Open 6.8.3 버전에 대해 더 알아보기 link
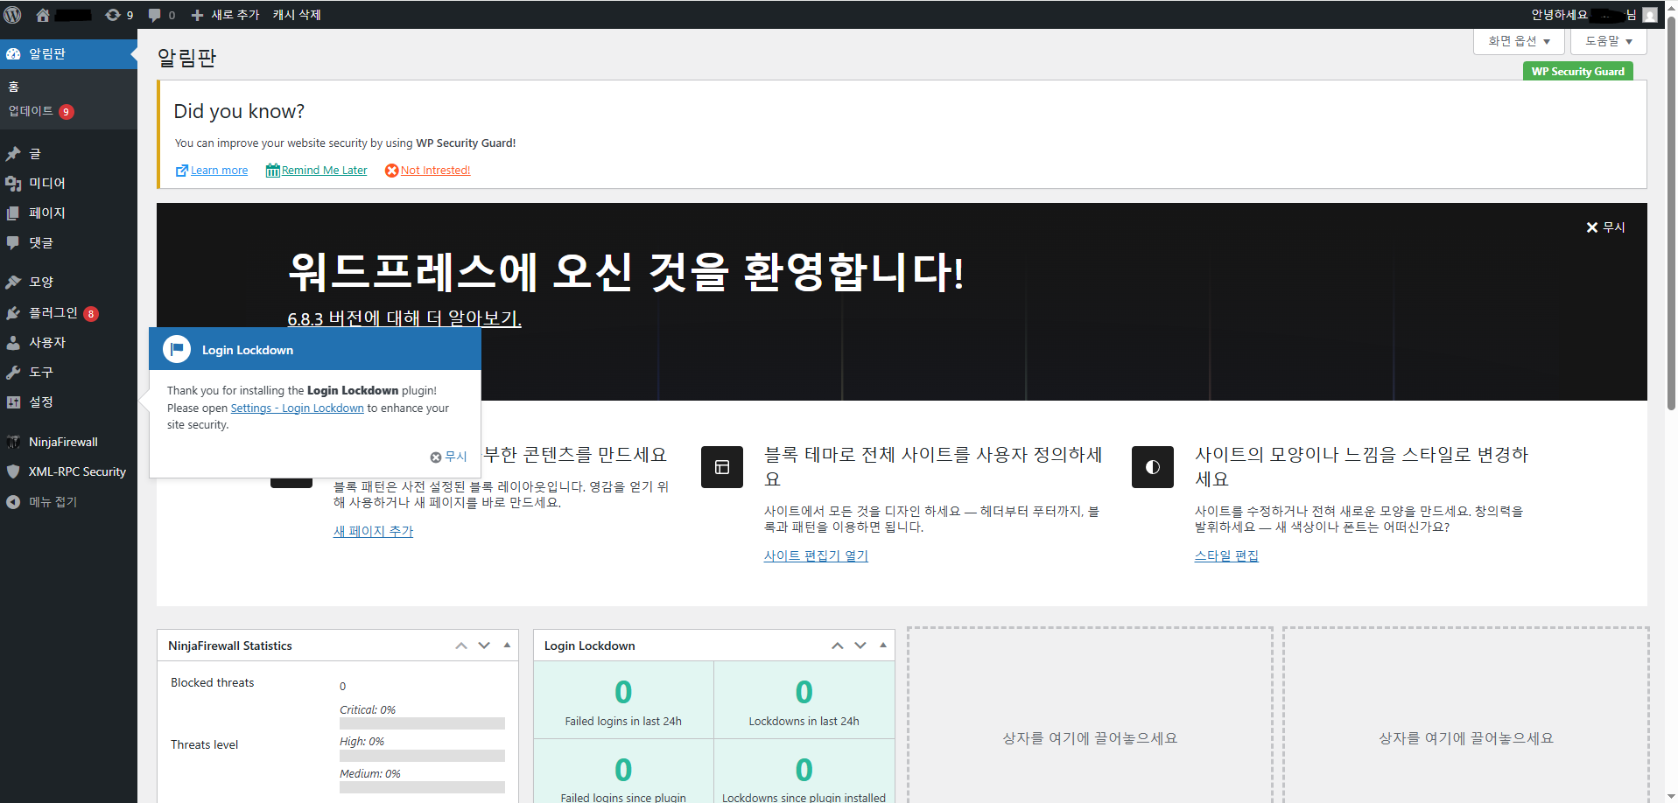Viewport: 1678px width, 803px height. (x=404, y=318)
